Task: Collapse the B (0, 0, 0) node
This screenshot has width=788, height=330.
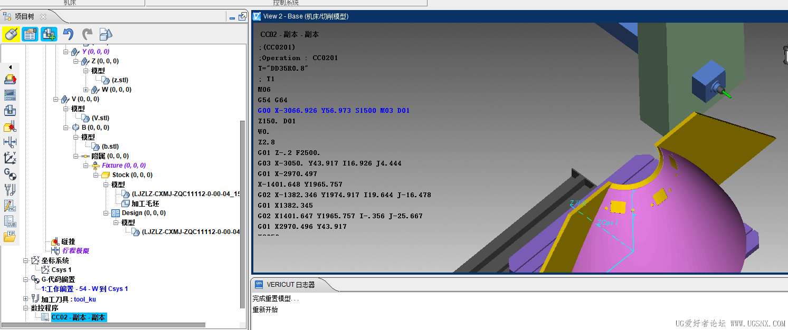Action: coord(66,128)
